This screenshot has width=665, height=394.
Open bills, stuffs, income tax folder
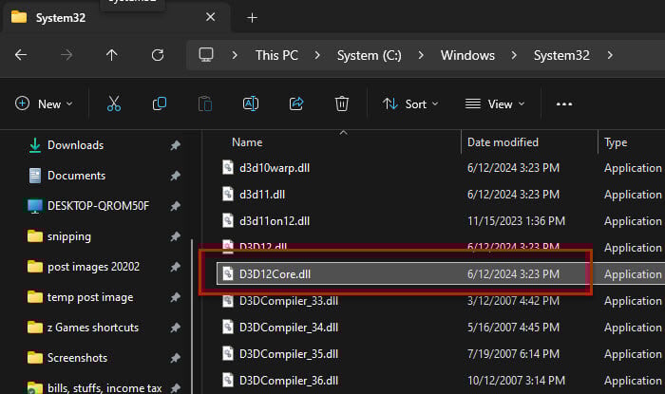[x=104, y=387]
